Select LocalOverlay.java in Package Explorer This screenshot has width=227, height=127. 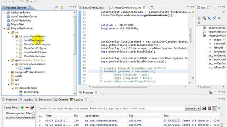[34, 40]
